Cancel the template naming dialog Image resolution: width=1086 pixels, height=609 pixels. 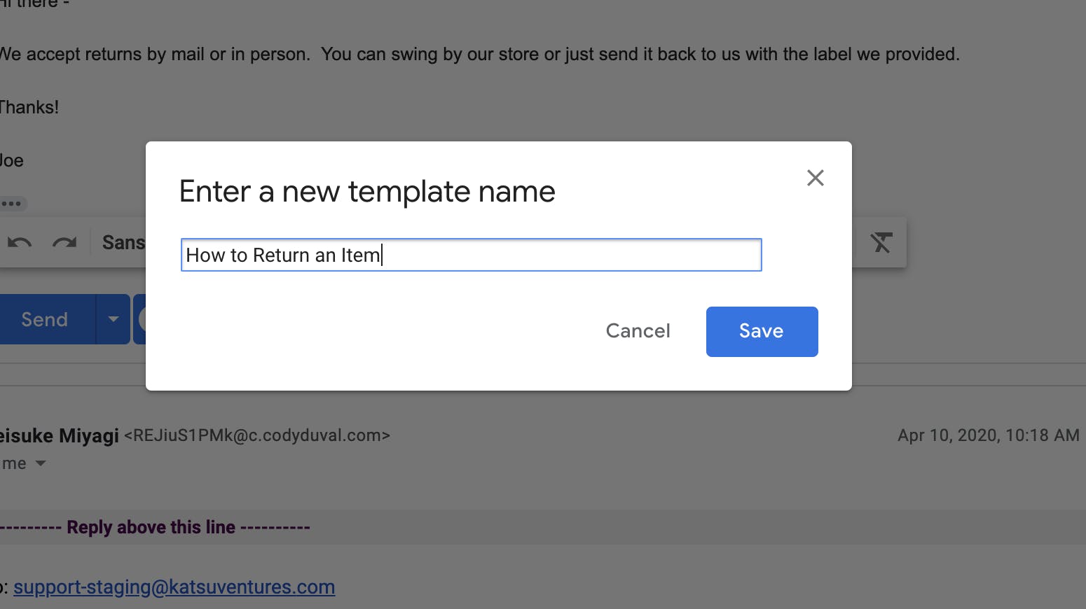tap(638, 330)
